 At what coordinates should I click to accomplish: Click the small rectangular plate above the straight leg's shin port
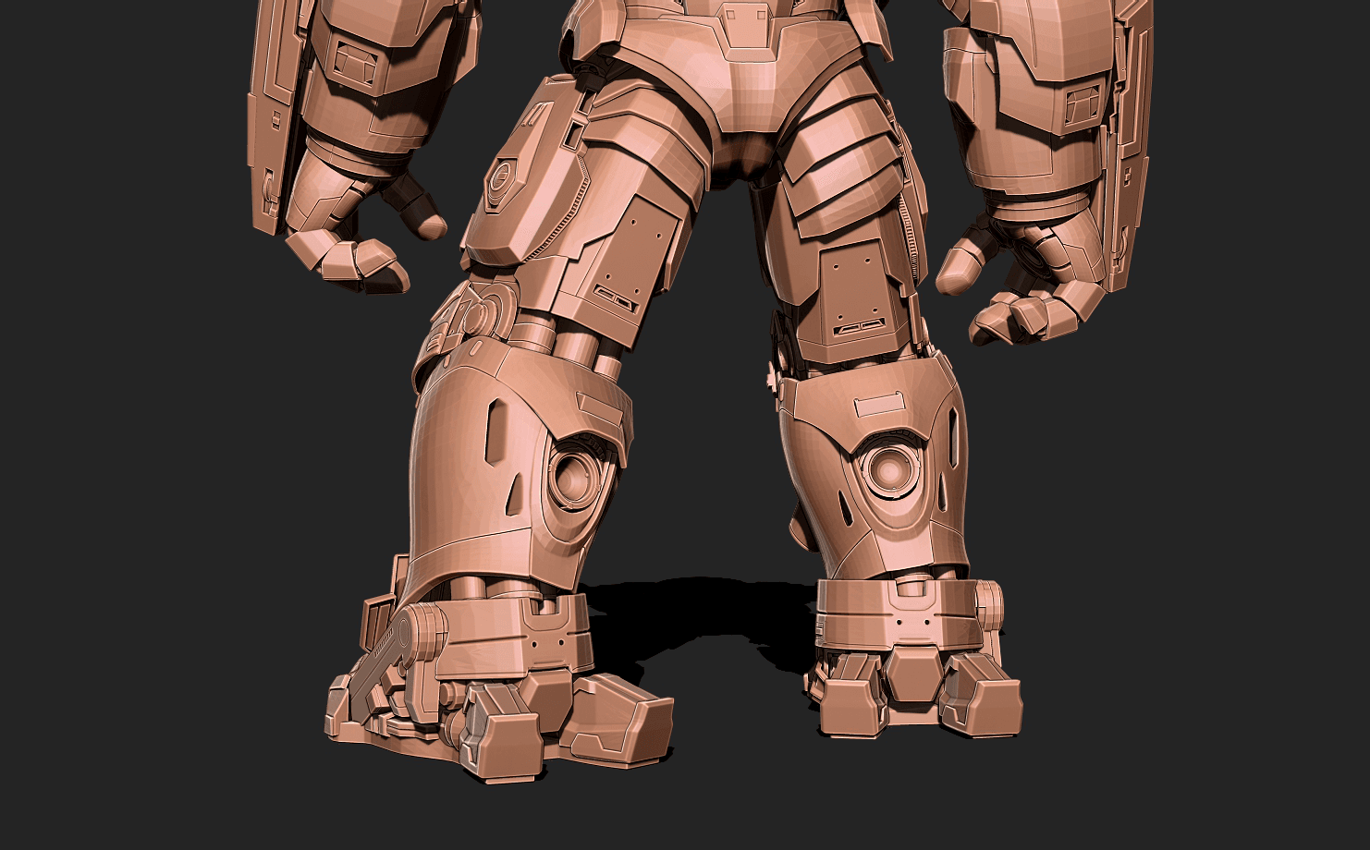click(x=880, y=406)
